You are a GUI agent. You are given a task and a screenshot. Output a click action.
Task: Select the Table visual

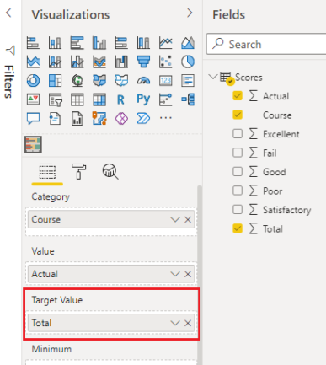[77, 99]
